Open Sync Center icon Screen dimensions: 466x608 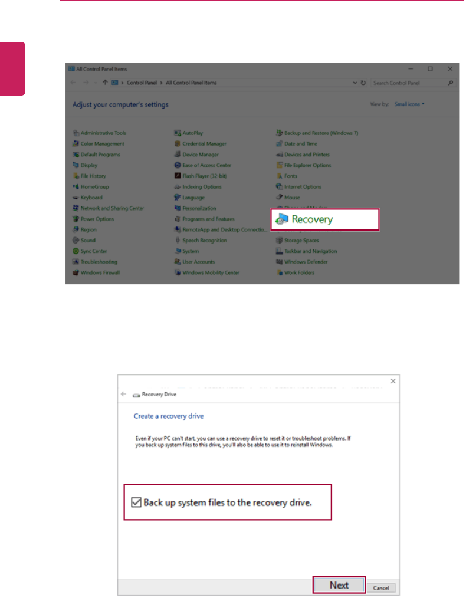pos(76,251)
